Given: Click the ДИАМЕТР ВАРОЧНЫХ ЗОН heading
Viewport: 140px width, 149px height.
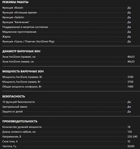Looking at the screenshot, I should 21,51.
